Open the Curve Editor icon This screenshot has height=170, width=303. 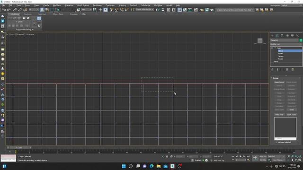(185, 10)
